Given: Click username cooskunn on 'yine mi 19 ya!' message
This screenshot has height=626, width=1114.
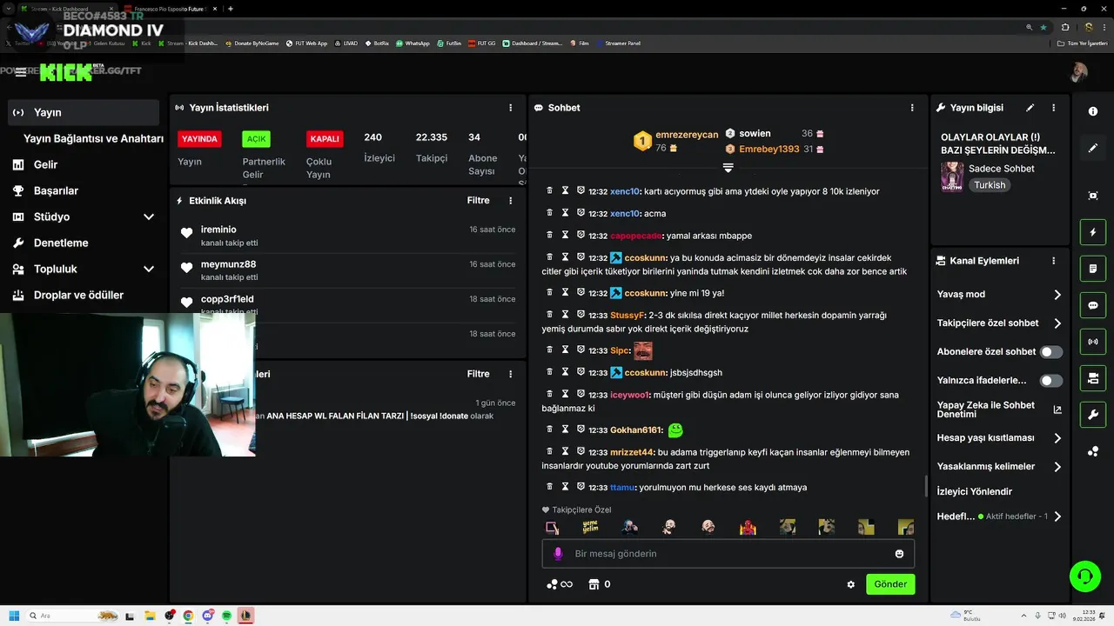Looking at the screenshot, I should coord(645,293).
